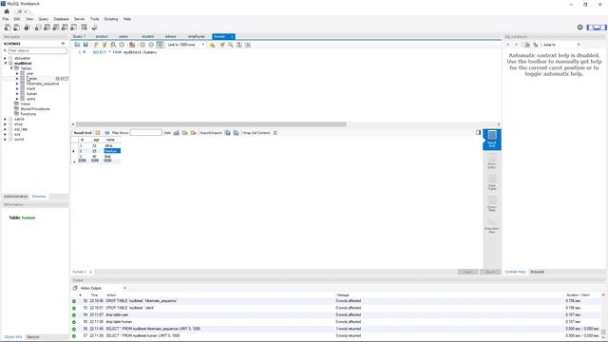
Task: Open the Query menu
Action: click(44, 19)
